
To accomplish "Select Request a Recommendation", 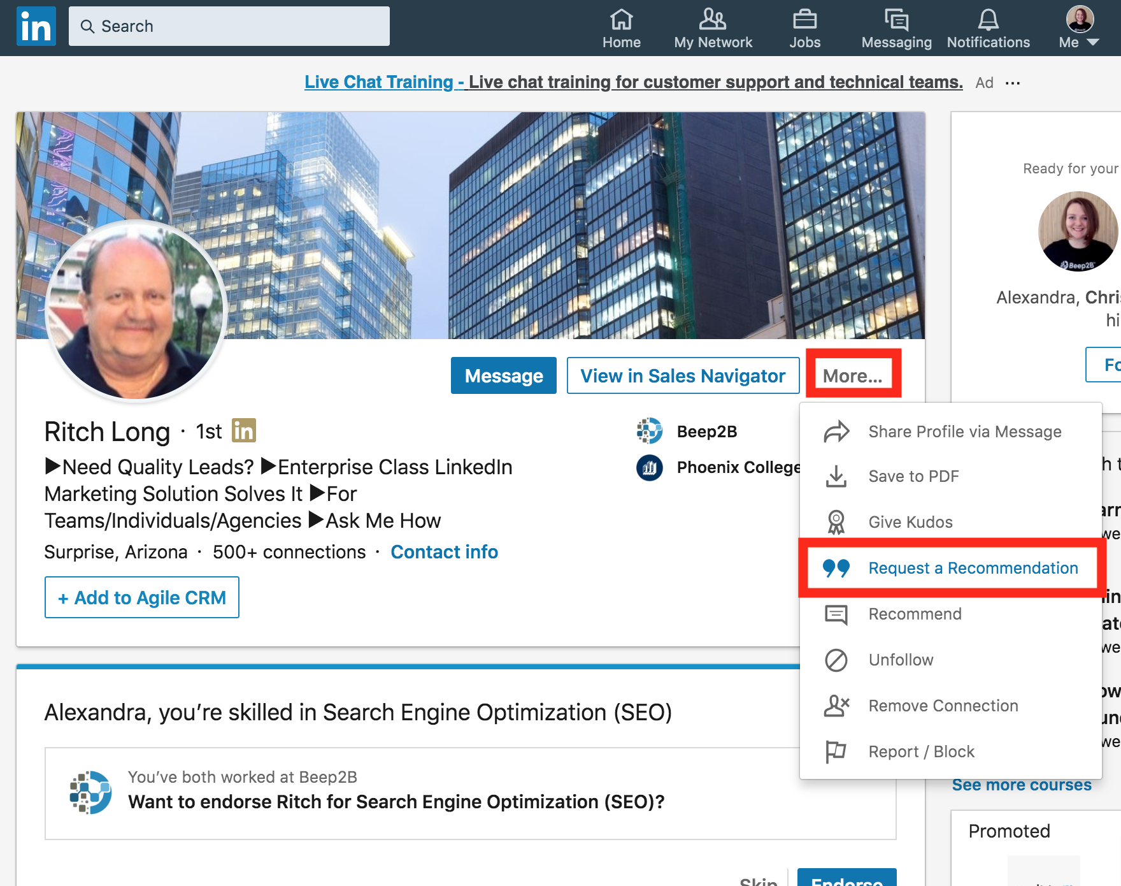I will (x=952, y=568).
